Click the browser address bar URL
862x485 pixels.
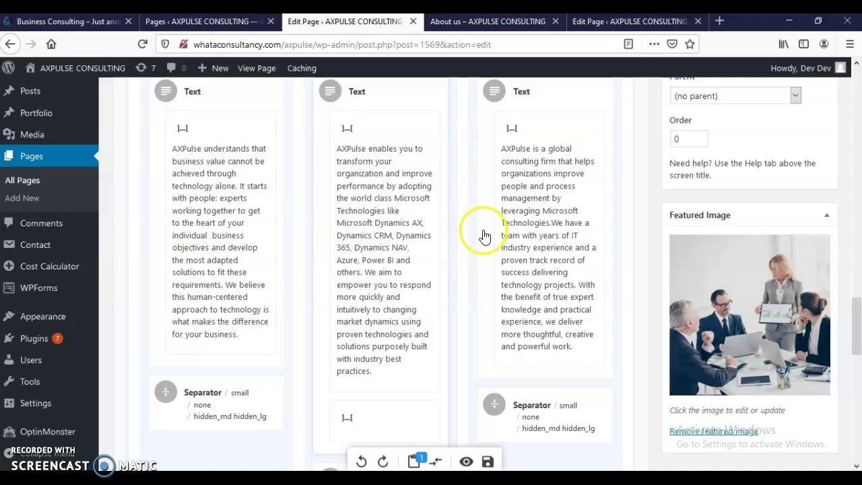pyautogui.click(x=342, y=44)
